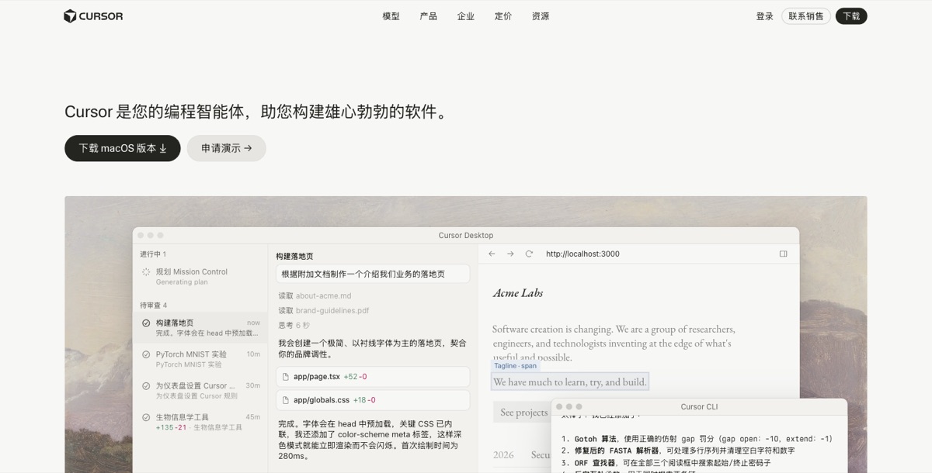Open the app/page.tsx file card
Image resolution: width=932 pixels, height=473 pixels.
coord(373,376)
